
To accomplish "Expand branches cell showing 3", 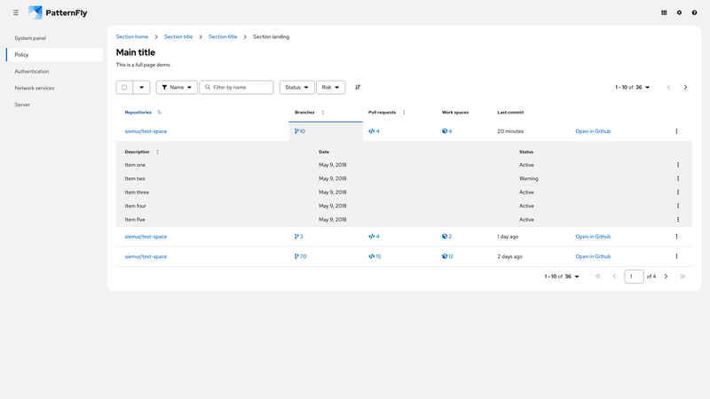I will 298,237.
